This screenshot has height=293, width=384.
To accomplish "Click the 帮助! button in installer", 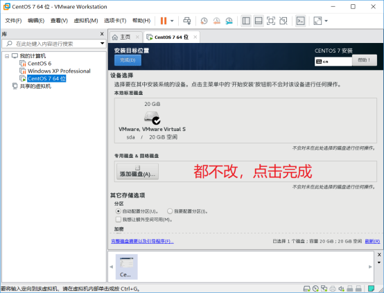I will [365, 60].
